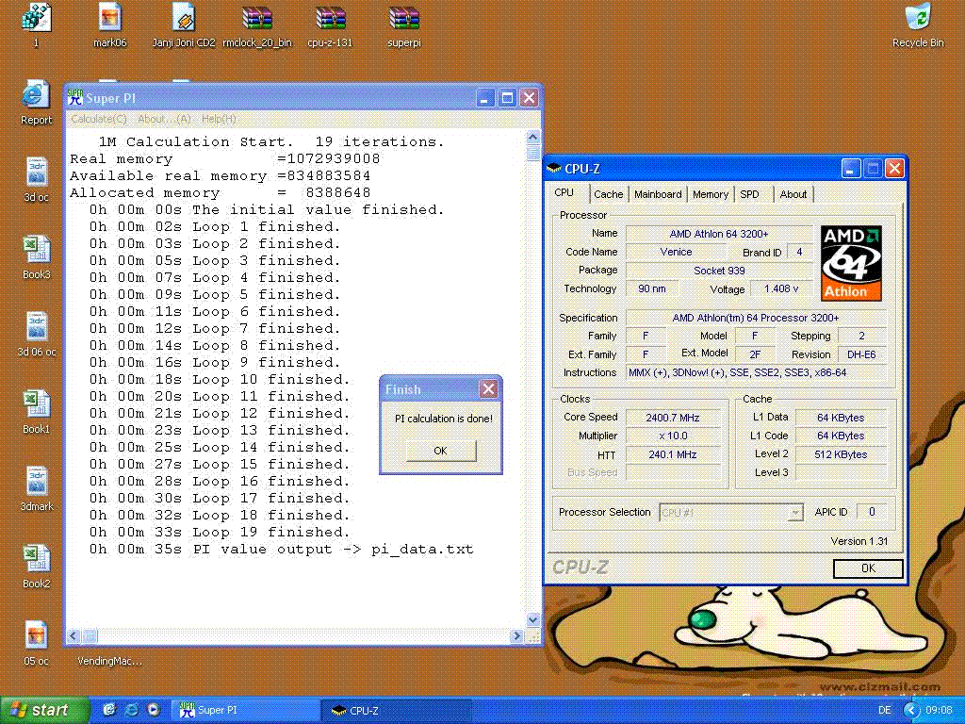This screenshot has height=724, width=965.
Task: Select the 3dmark desktop file
Action: (37, 489)
